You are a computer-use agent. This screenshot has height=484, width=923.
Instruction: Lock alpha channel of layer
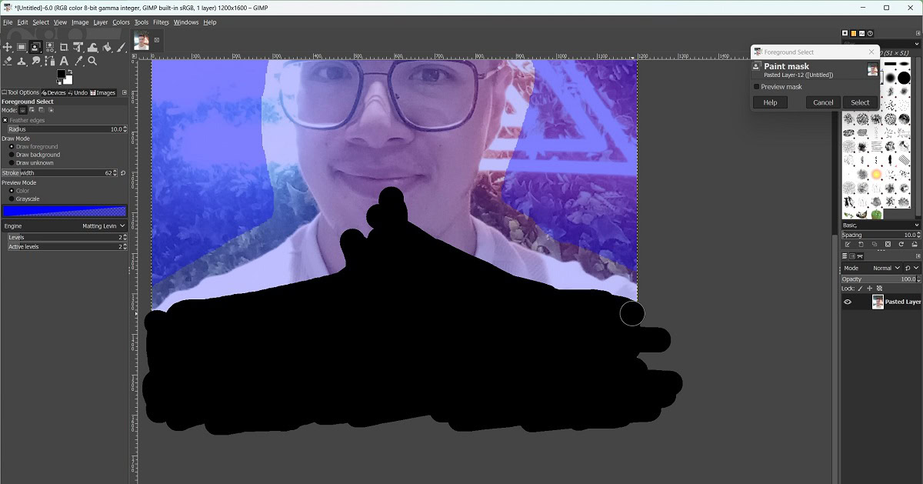(879, 289)
